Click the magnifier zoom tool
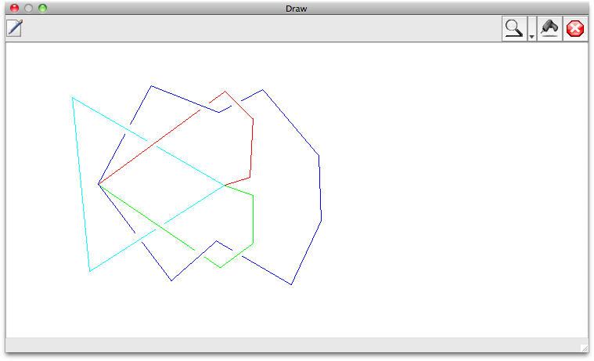The height and width of the screenshot is (361, 594). [x=514, y=28]
